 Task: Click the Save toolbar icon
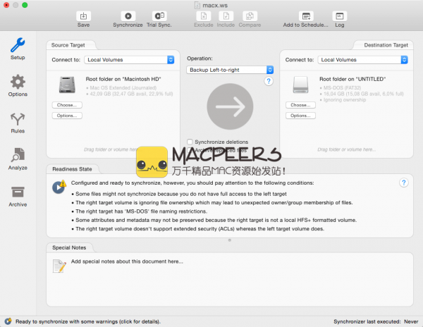tap(83, 16)
